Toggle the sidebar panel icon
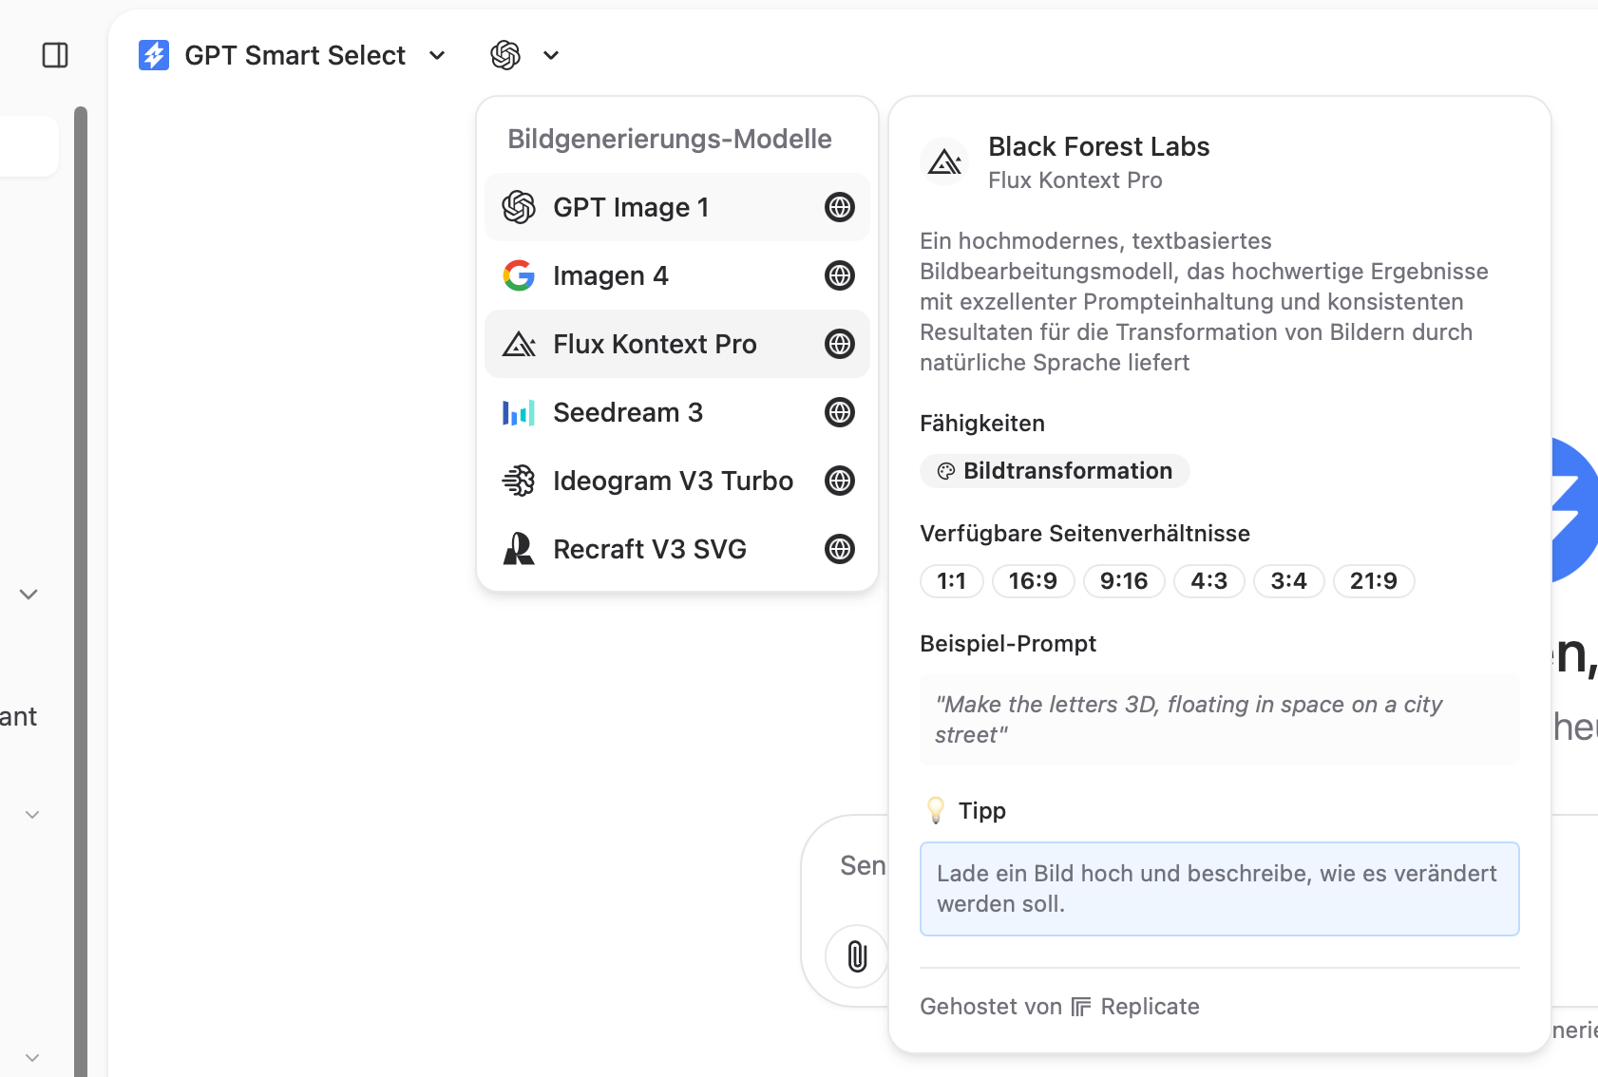The height and width of the screenshot is (1077, 1598). (55, 55)
